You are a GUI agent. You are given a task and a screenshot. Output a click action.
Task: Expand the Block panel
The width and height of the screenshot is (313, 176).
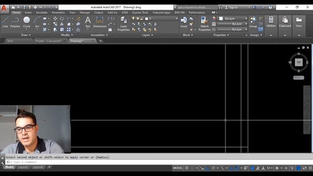pyautogui.click(x=188, y=35)
